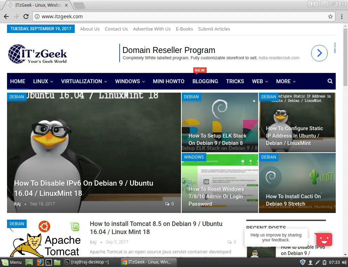Go back with the browser back arrow
The image size is (348, 267).
6,16
